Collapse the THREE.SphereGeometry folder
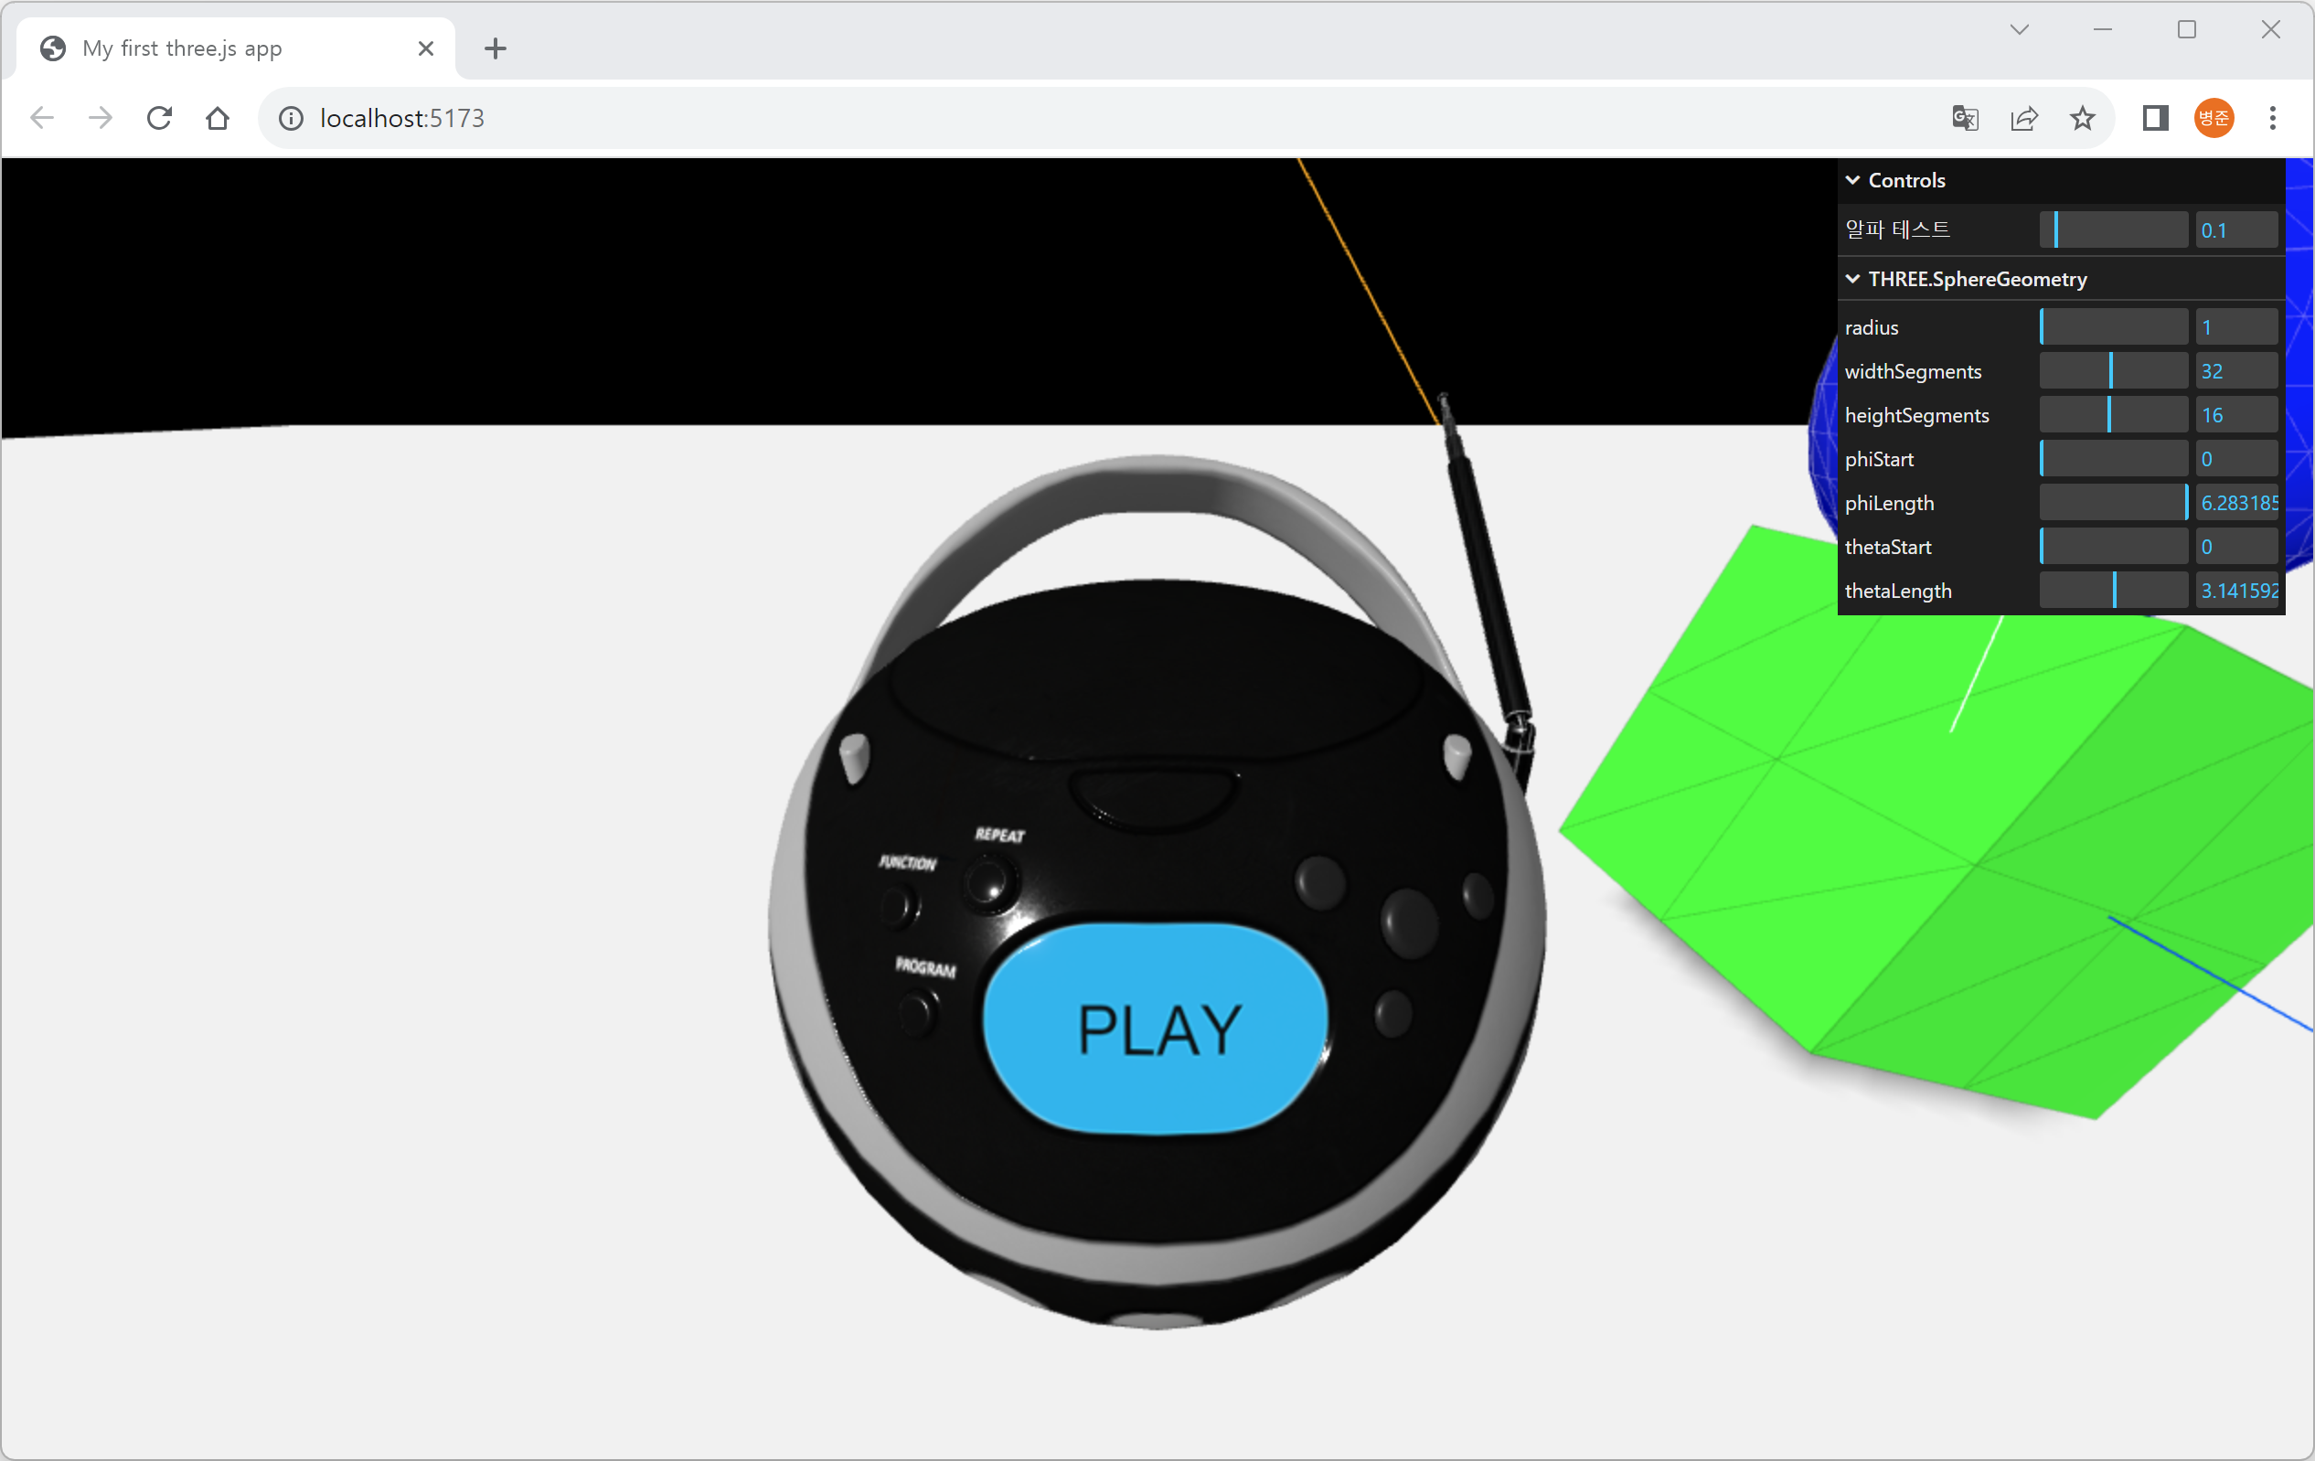The height and width of the screenshot is (1461, 2315). (x=1977, y=280)
